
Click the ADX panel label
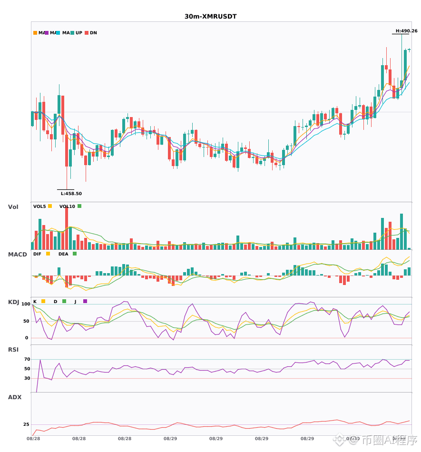(x=15, y=397)
